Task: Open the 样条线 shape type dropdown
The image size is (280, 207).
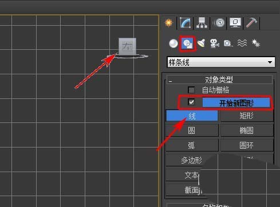Action: coord(221,62)
